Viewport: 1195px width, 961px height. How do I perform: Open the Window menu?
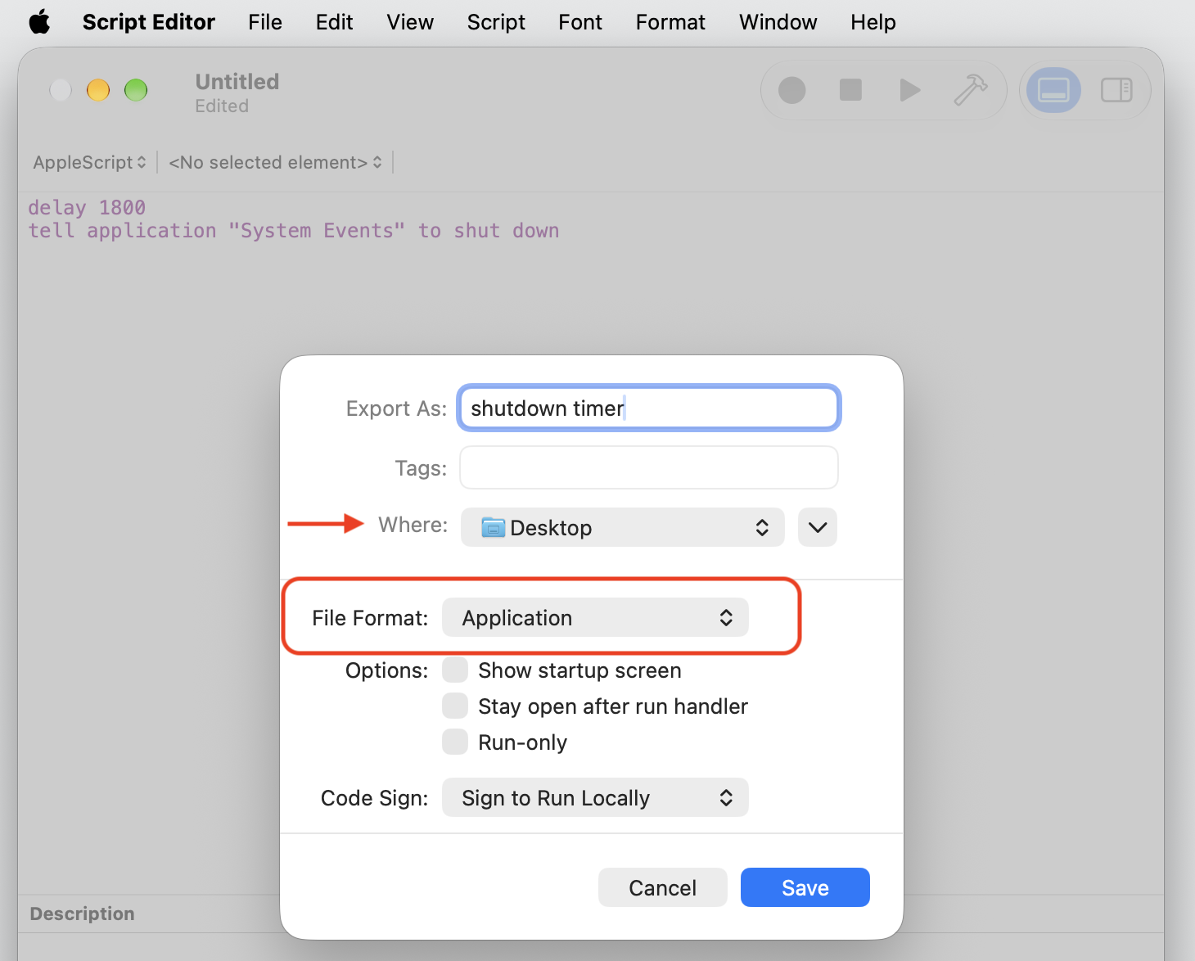778,22
